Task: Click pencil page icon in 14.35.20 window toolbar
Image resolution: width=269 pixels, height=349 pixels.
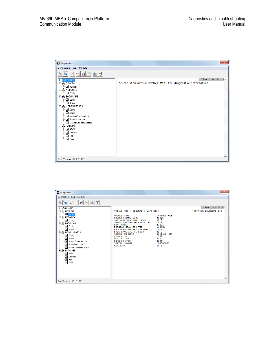Action: [76, 202]
